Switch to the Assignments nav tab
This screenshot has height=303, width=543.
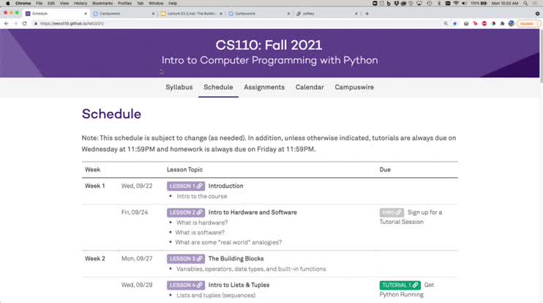click(264, 87)
